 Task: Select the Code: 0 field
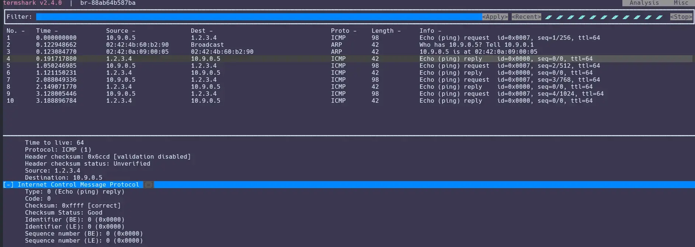click(38, 199)
